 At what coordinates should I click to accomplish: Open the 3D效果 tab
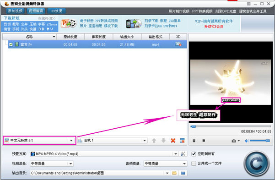57,11
